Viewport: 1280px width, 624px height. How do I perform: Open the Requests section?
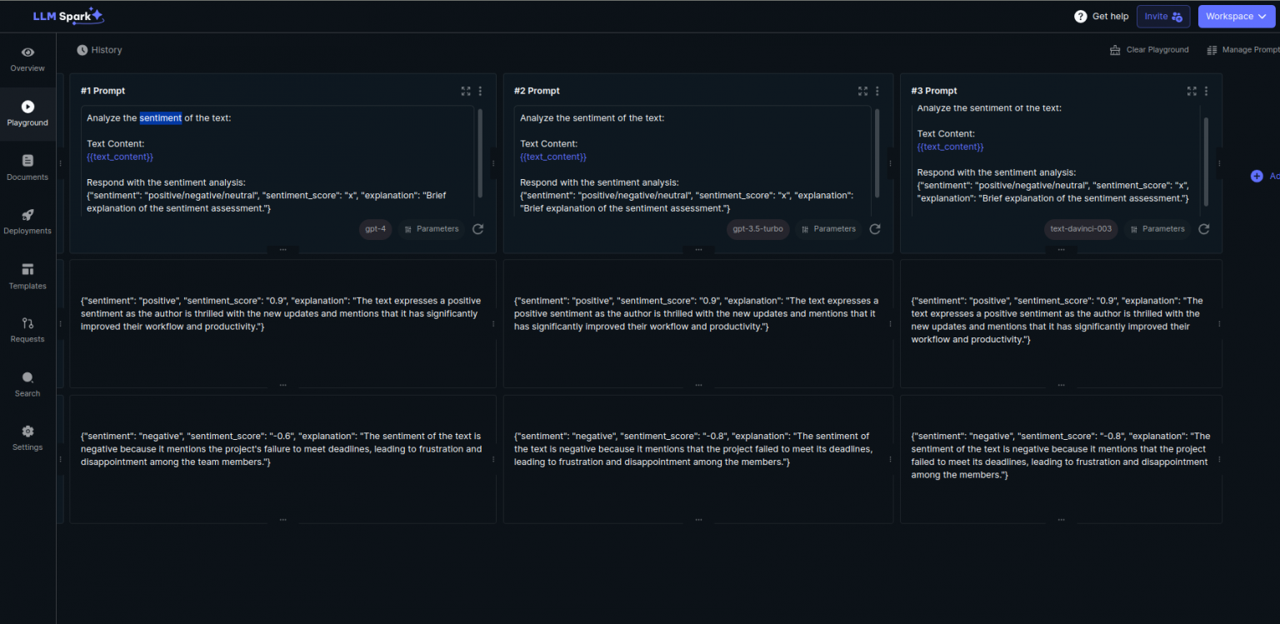pos(27,330)
